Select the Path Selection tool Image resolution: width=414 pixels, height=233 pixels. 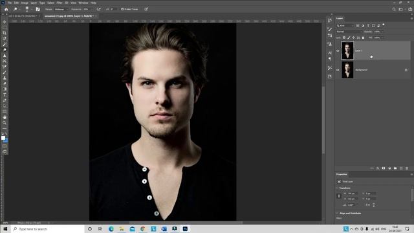click(5, 106)
